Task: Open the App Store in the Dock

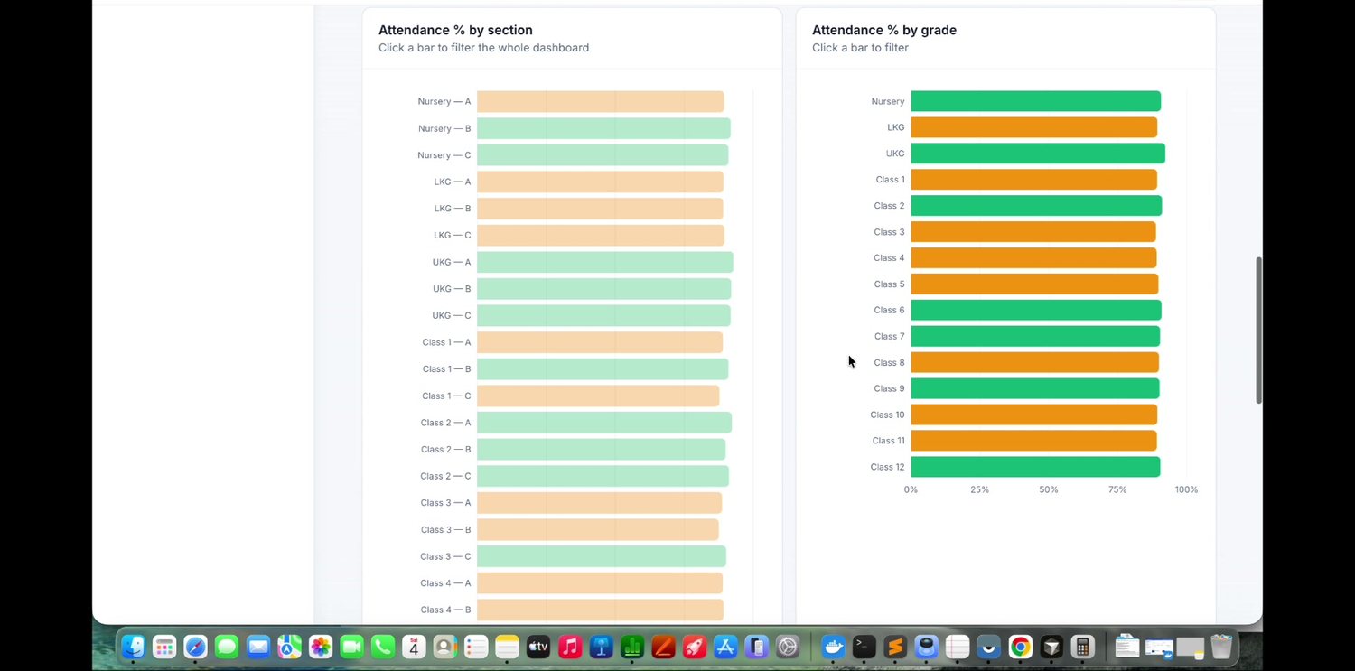Action: pos(726,647)
